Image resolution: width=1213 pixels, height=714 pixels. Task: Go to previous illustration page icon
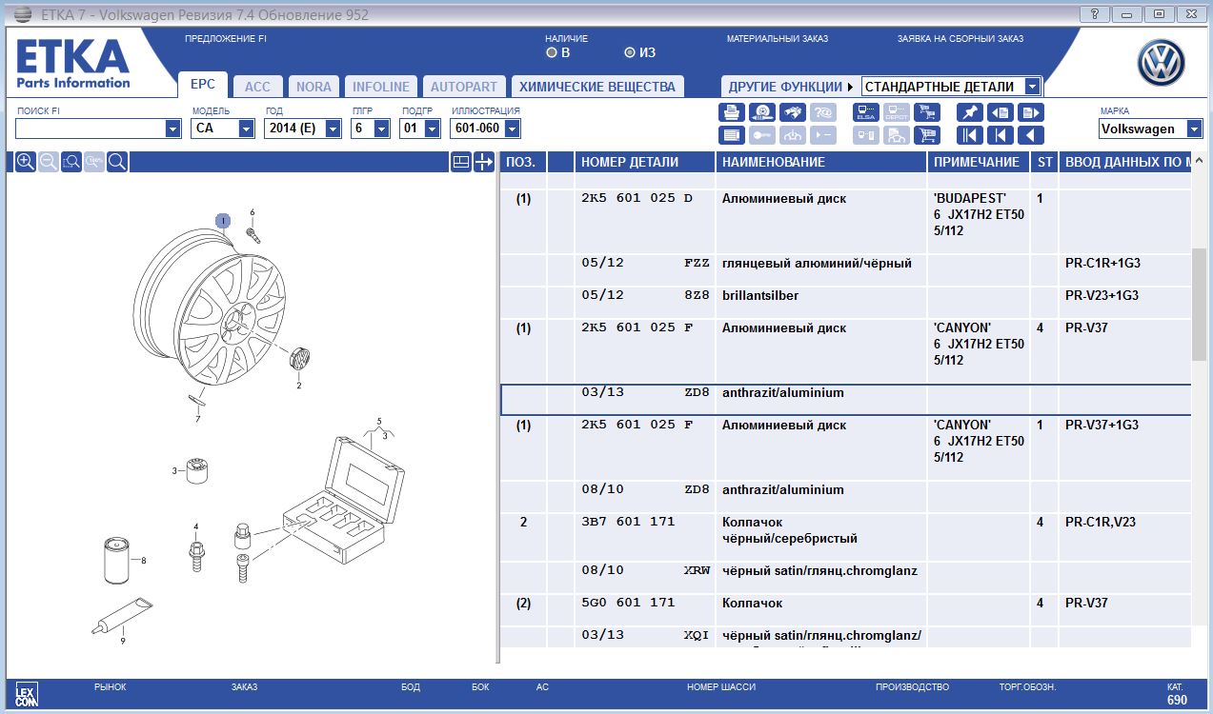pos(1001,112)
